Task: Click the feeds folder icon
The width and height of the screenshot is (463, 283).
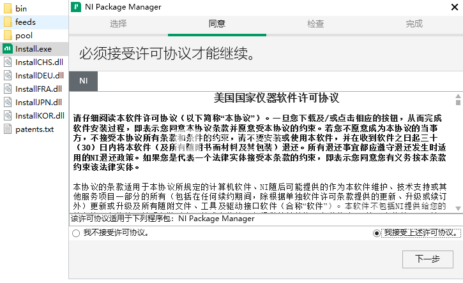Action: tap(8, 22)
